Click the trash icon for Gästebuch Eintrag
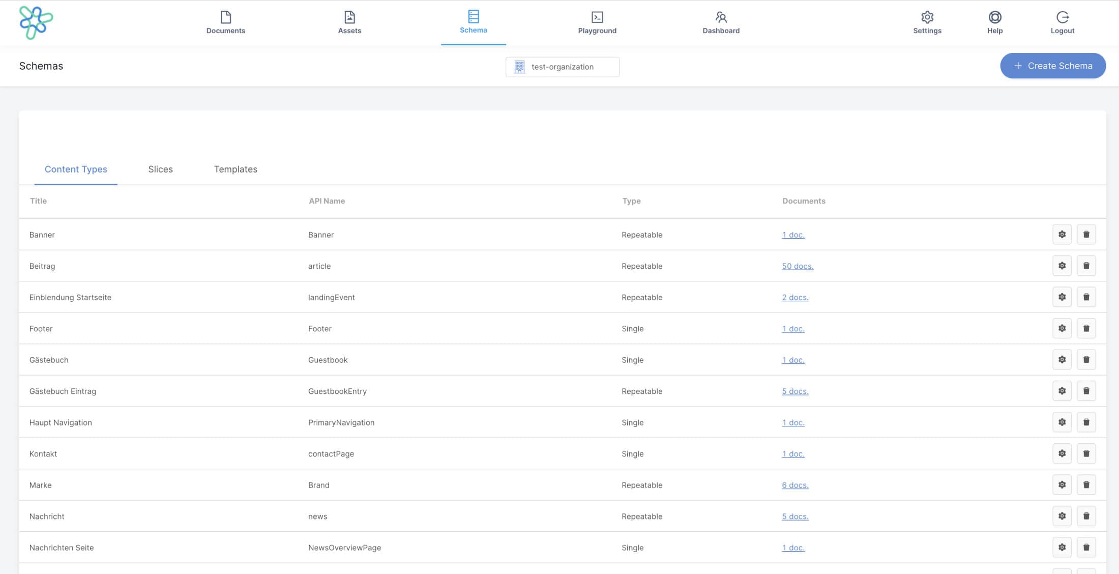Viewport: 1119px width, 574px height. pyautogui.click(x=1087, y=391)
